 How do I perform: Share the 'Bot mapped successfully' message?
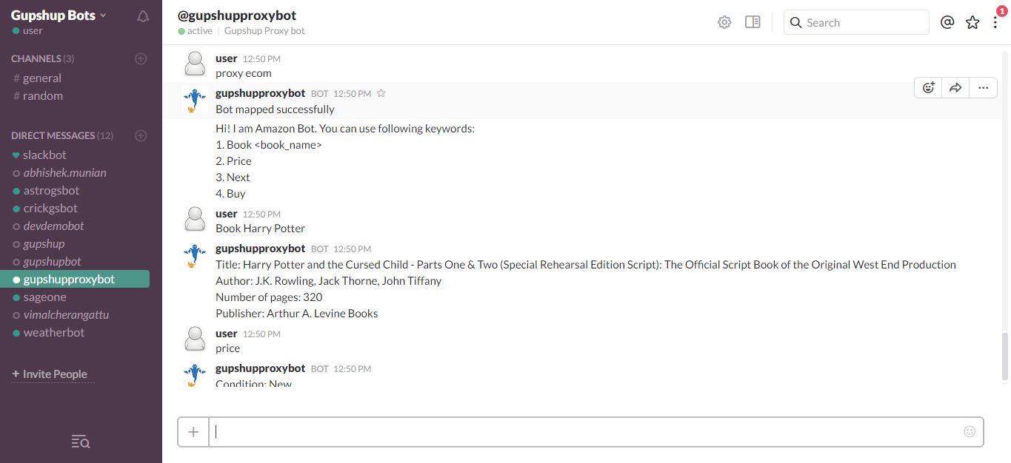(x=955, y=87)
